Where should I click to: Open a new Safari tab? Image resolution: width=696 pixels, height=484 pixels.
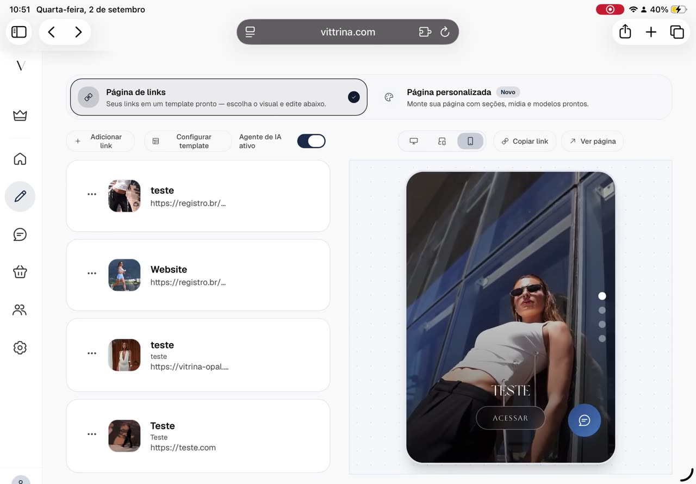651,32
